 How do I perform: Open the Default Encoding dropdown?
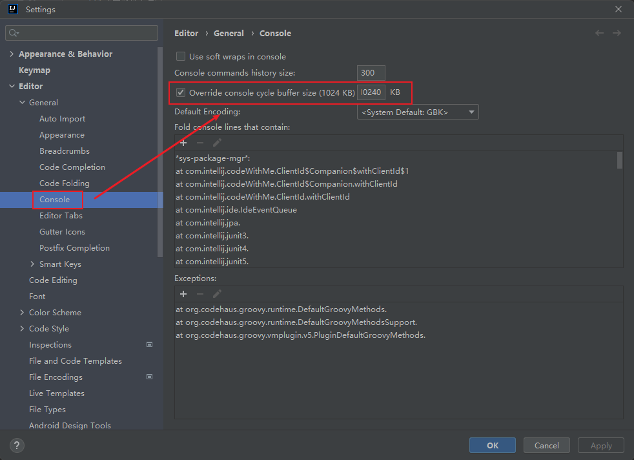418,112
